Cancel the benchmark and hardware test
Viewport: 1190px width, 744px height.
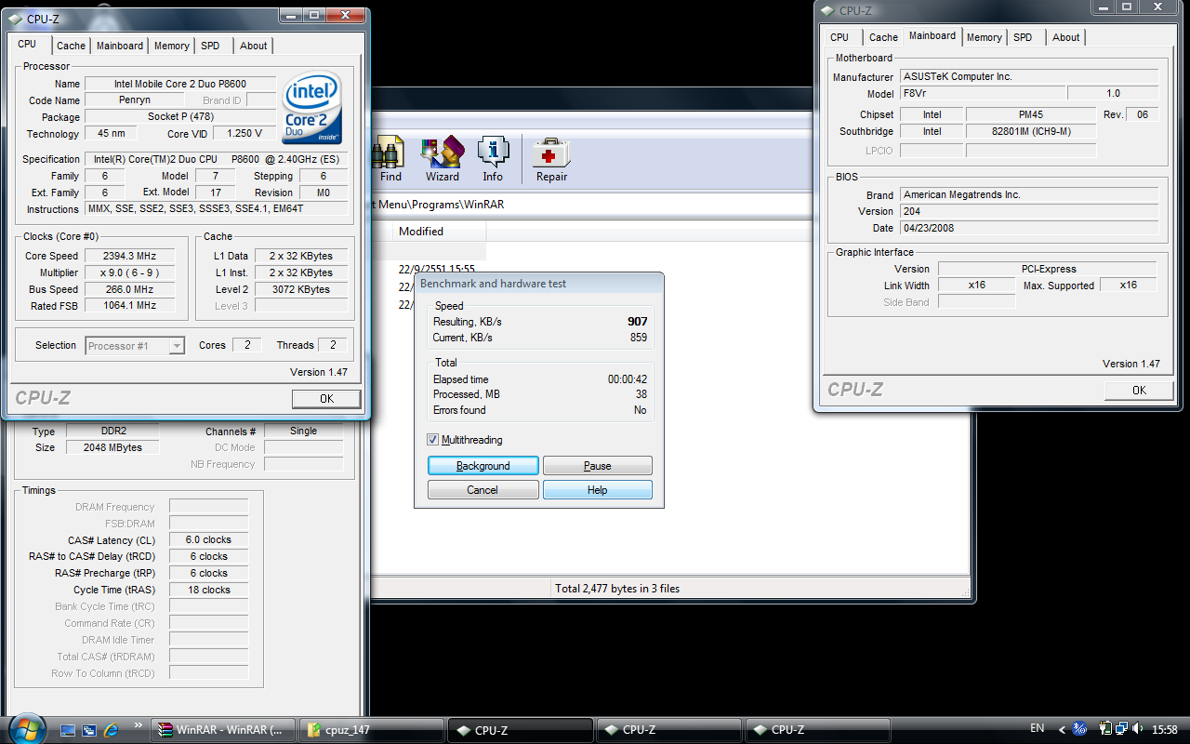click(483, 490)
